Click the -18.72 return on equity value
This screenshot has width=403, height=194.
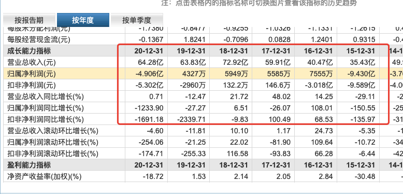153,176
